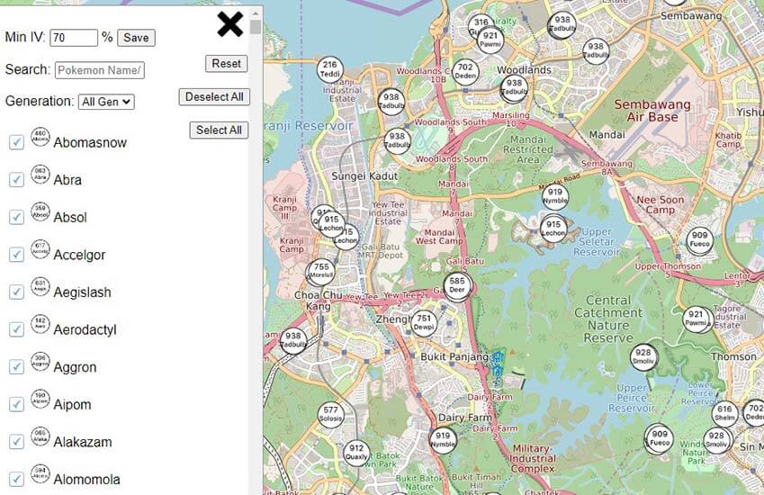
Task: Click the 751 Dewpi spawn marker
Action: (x=425, y=324)
